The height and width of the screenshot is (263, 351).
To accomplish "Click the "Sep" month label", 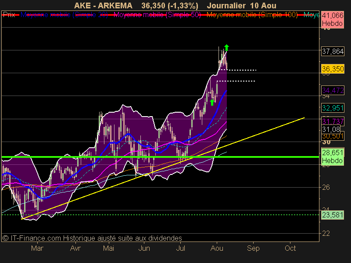I will (x=253, y=248).
